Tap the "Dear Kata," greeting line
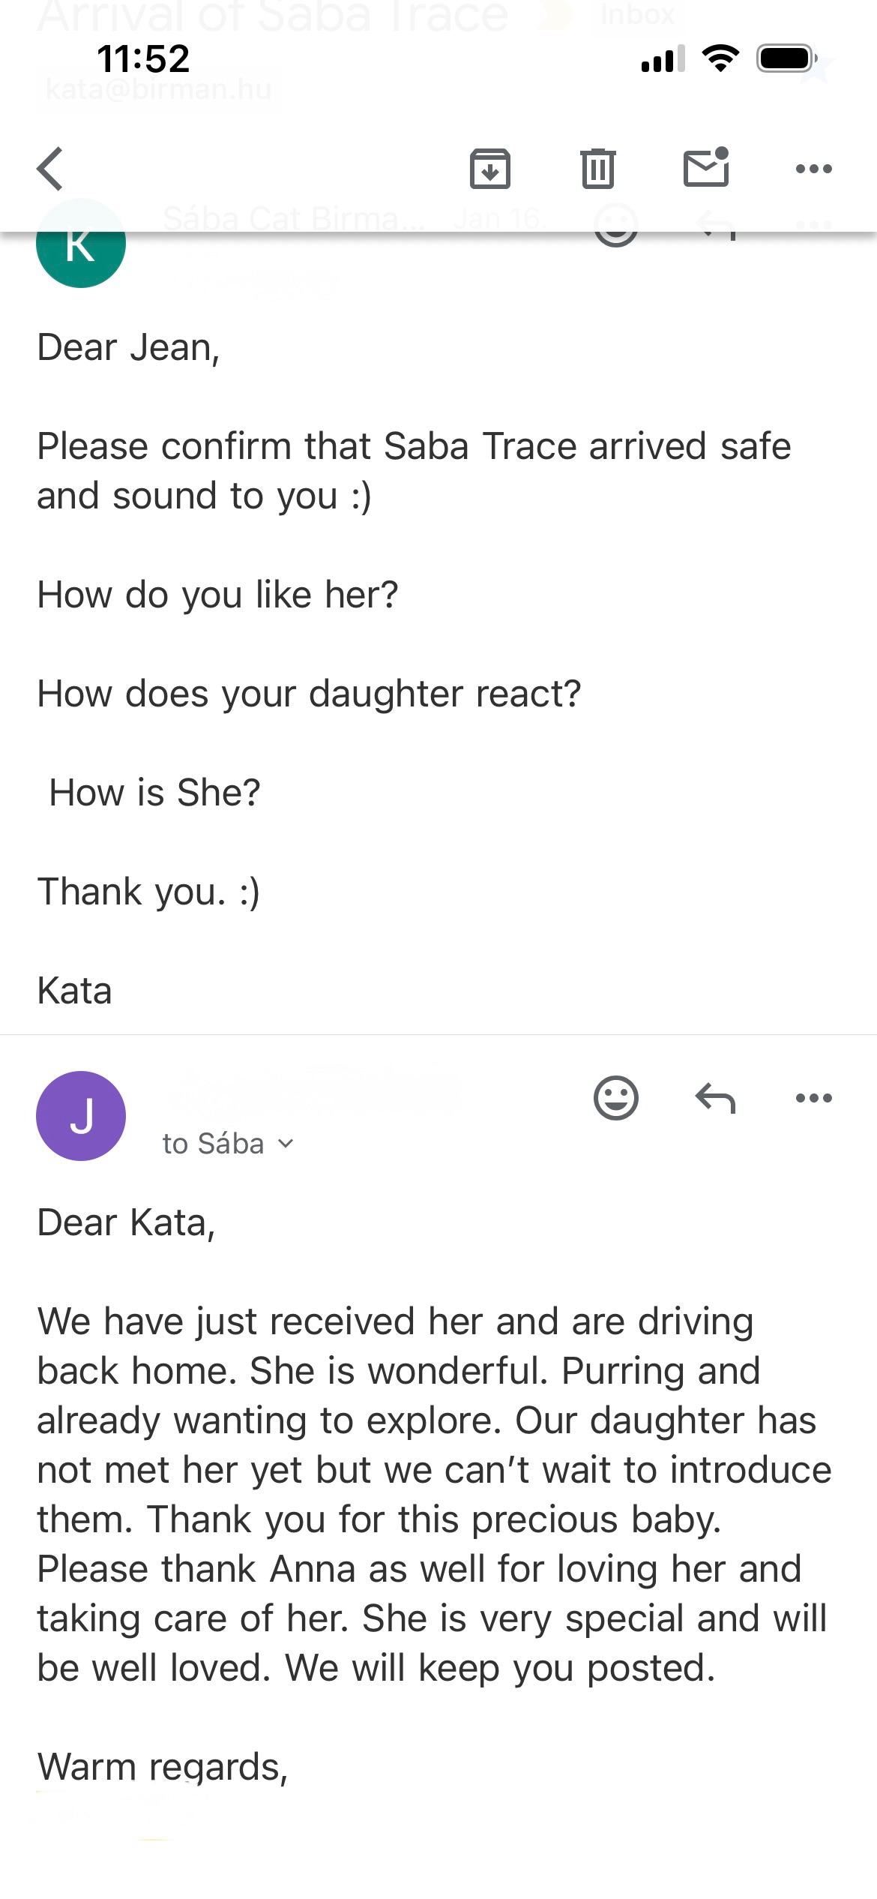Screen dimensions: 877x1899 (126, 1222)
